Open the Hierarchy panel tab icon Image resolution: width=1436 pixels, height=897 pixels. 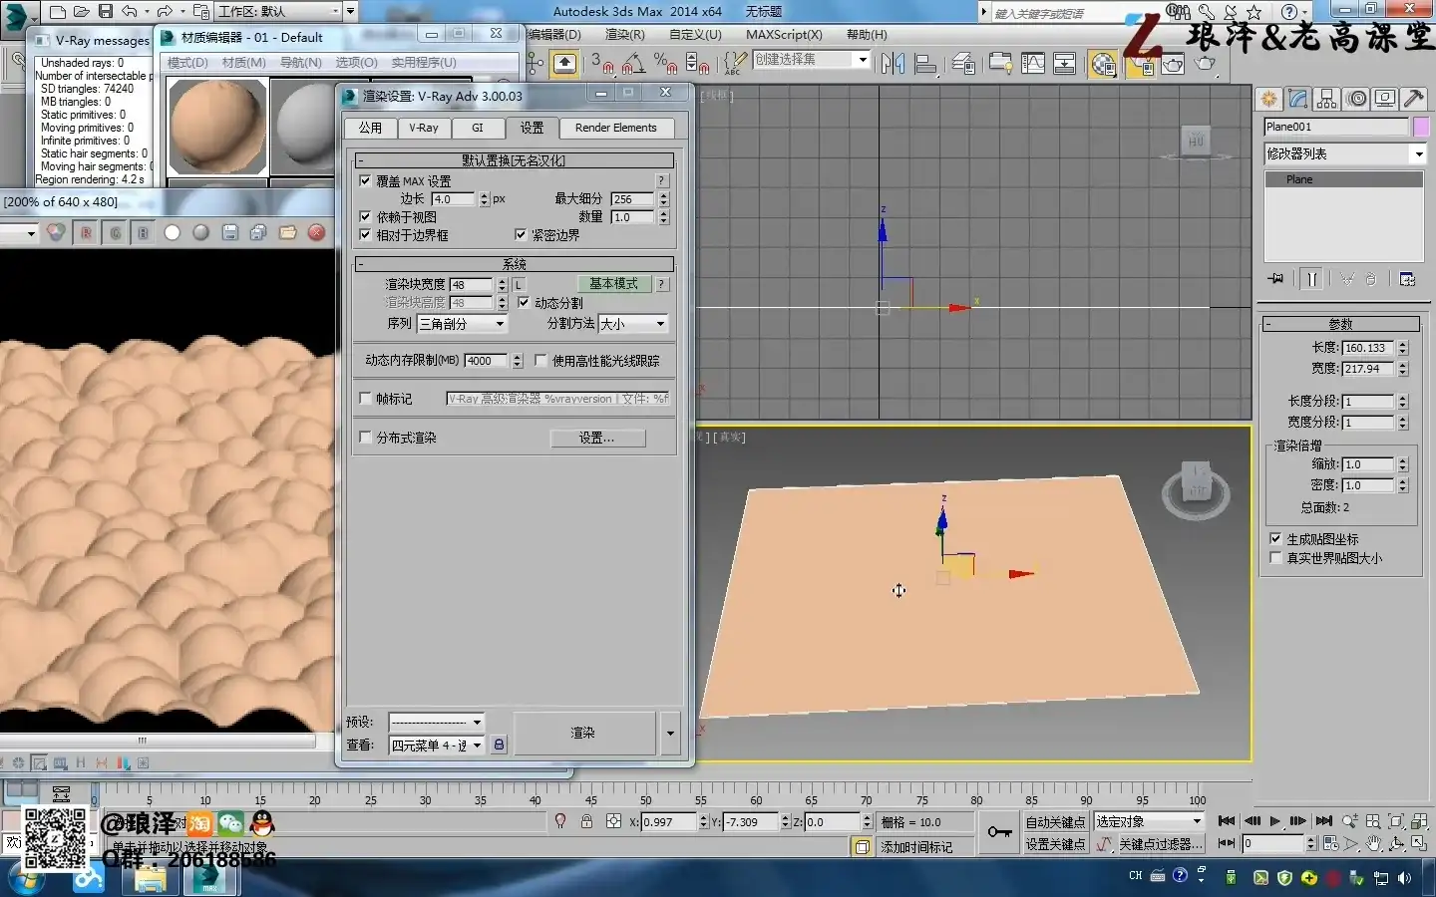(x=1326, y=99)
